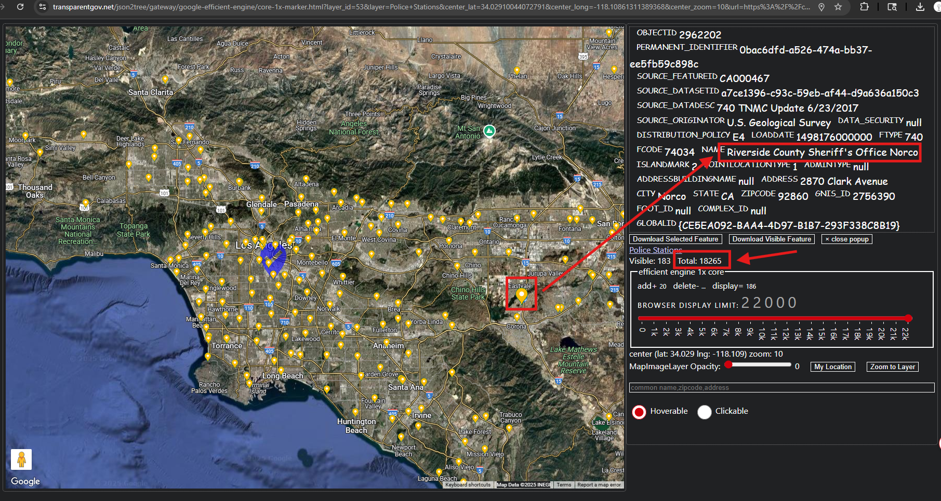Viewport: 941px width, 501px height.
Task: Click the marker at Calabasas
Action: (85, 203)
